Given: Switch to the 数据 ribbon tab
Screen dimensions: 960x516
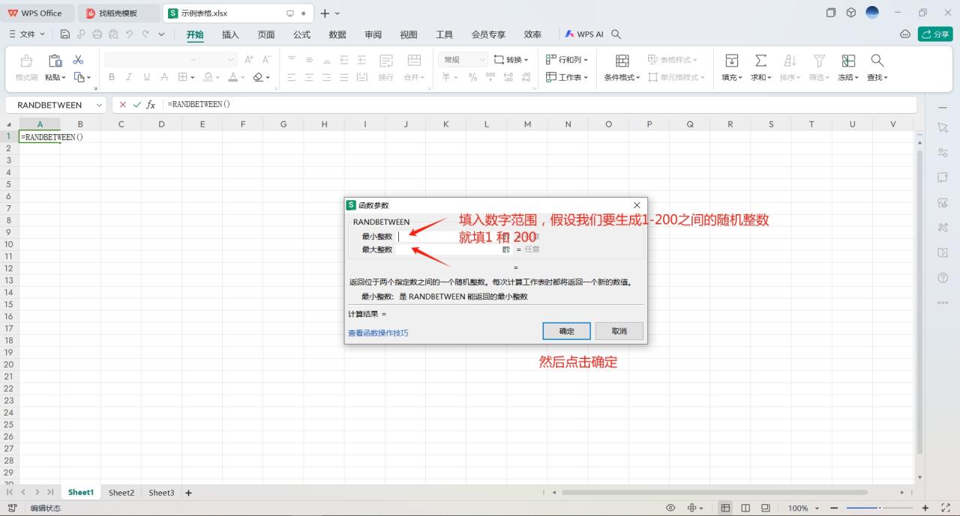Looking at the screenshot, I should click(x=337, y=34).
